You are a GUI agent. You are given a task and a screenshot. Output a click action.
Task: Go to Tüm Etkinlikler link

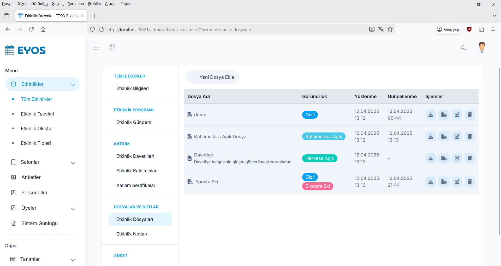click(37, 99)
